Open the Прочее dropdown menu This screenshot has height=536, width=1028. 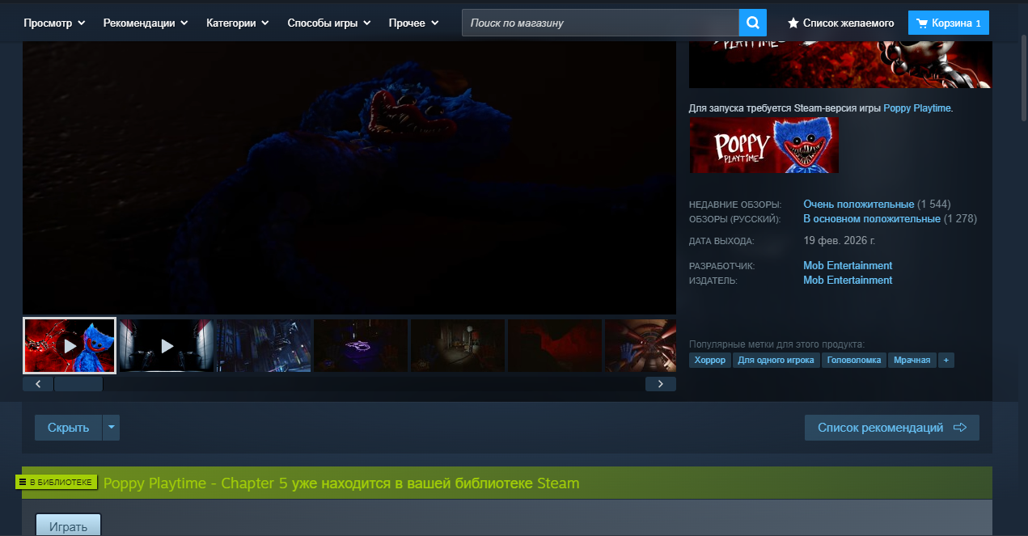pos(414,23)
